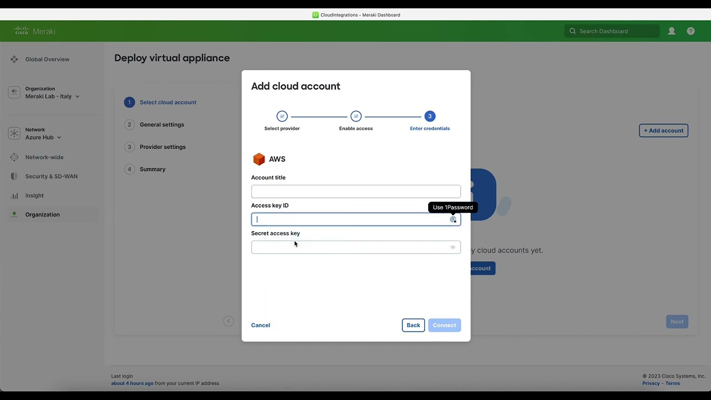Click the 'Enable access' step label

pos(356,128)
